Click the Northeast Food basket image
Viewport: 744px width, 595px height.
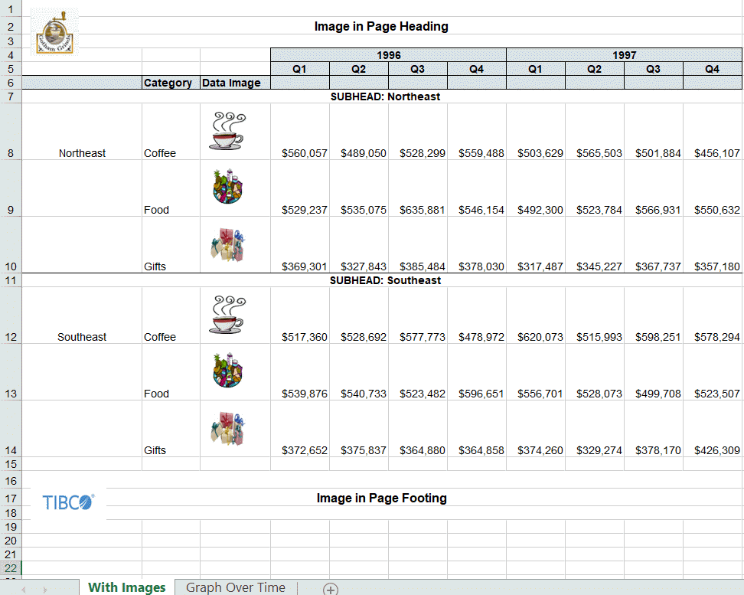tap(228, 186)
